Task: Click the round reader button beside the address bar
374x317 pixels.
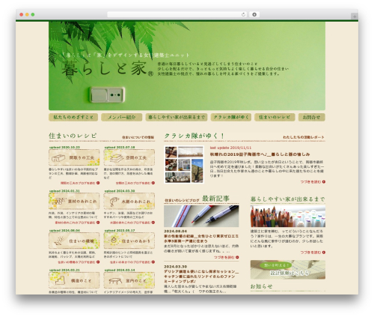Action: (x=254, y=14)
